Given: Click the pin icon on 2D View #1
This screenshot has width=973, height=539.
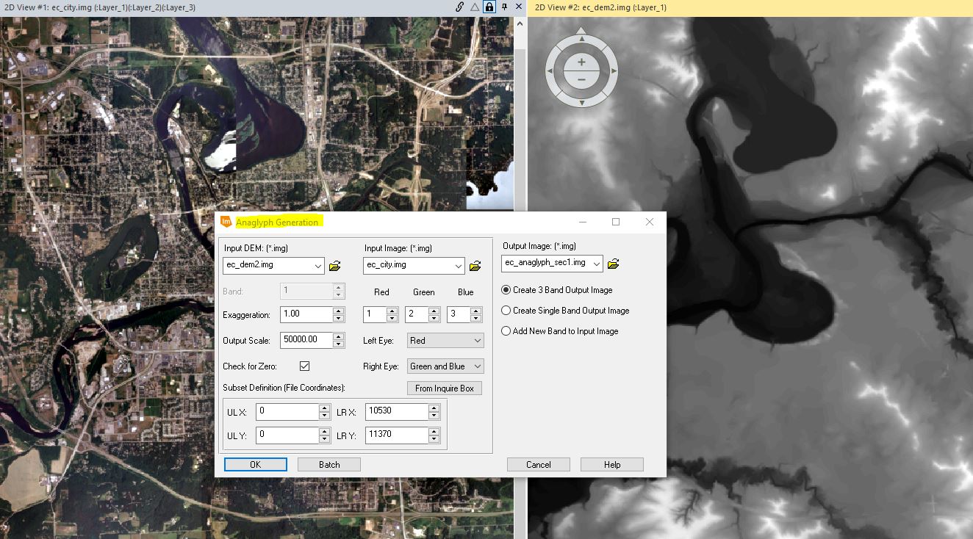Looking at the screenshot, I should (x=505, y=6).
